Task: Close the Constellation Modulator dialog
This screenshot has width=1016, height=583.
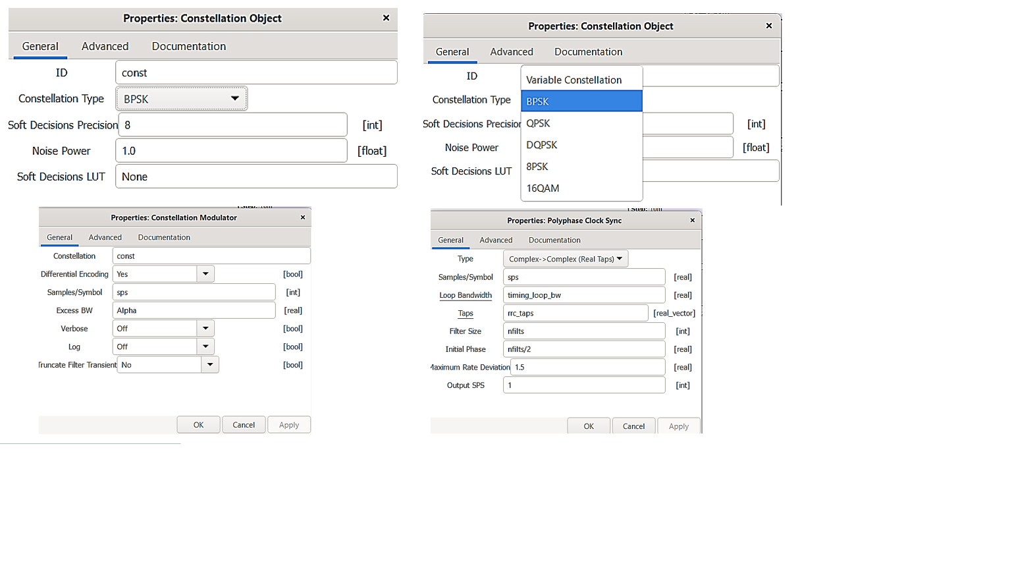Action: pos(303,217)
